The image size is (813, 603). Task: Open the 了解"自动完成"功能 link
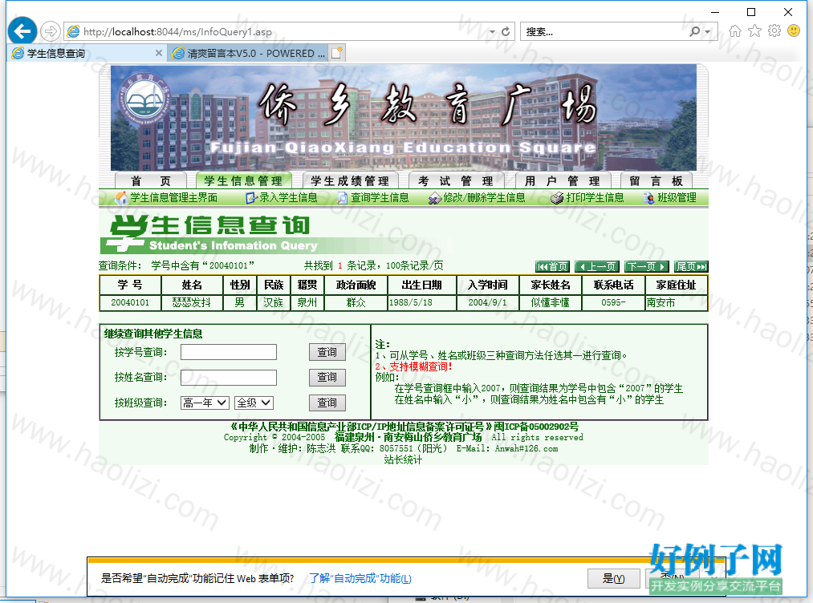(360, 578)
